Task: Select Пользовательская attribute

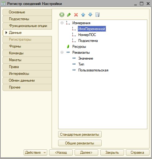Action: coord(93,70)
